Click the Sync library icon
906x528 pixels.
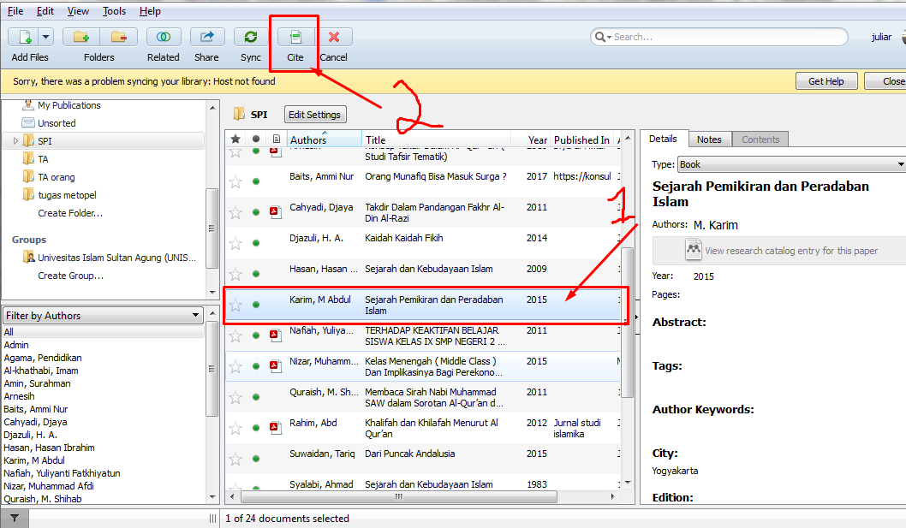click(251, 37)
